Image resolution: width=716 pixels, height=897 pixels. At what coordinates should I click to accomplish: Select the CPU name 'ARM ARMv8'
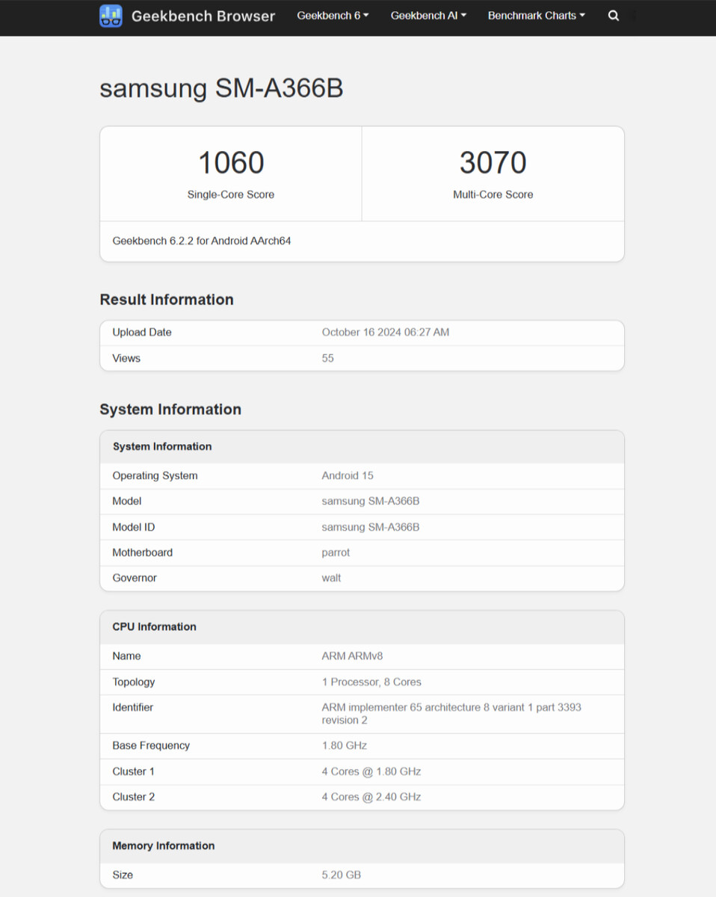(351, 656)
